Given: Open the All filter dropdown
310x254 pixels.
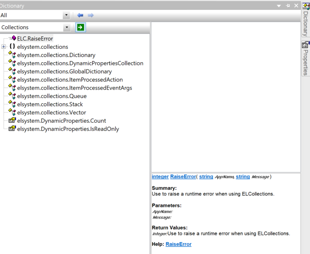Looking at the screenshot, I should pos(66,15).
